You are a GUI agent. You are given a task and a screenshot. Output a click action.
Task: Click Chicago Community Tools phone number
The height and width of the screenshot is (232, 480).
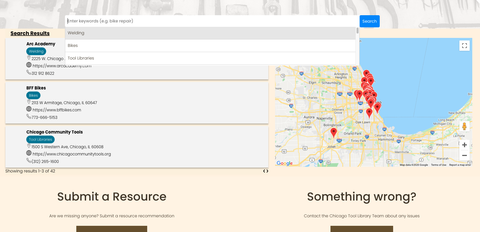point(45,161)
